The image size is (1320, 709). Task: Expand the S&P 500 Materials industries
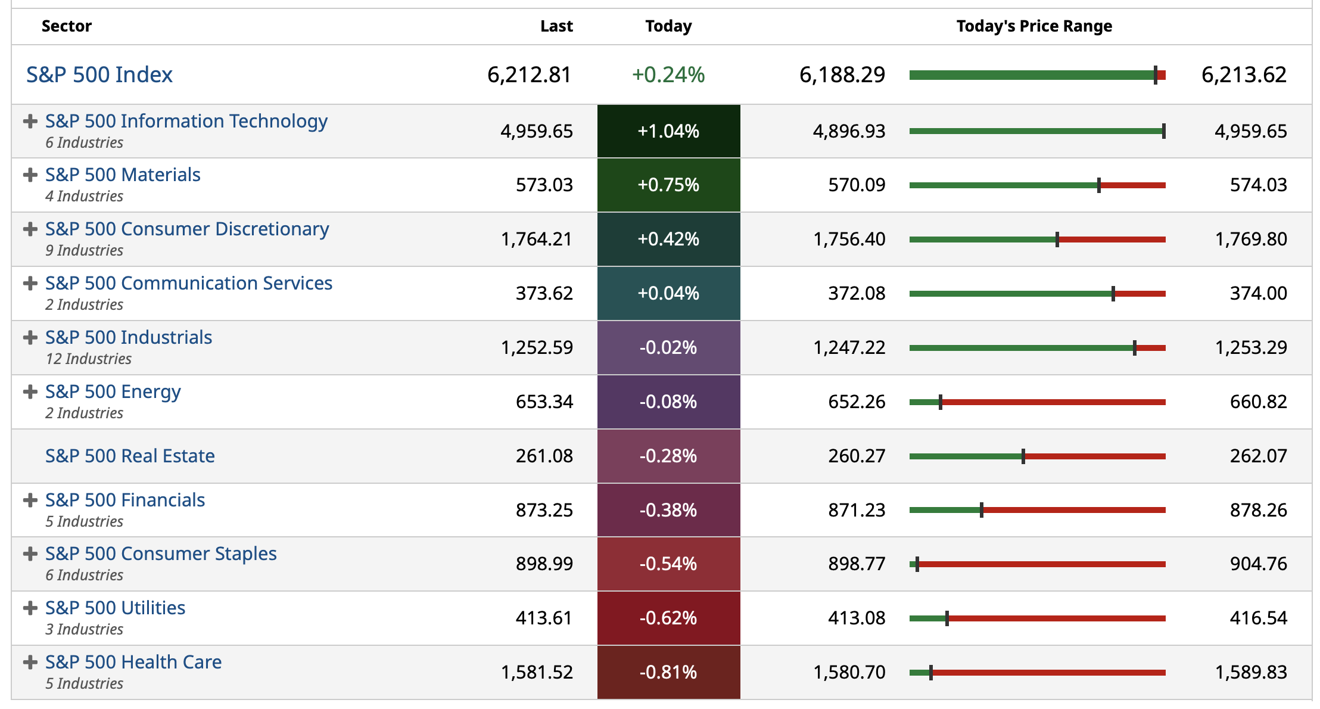tap(30, 175)
